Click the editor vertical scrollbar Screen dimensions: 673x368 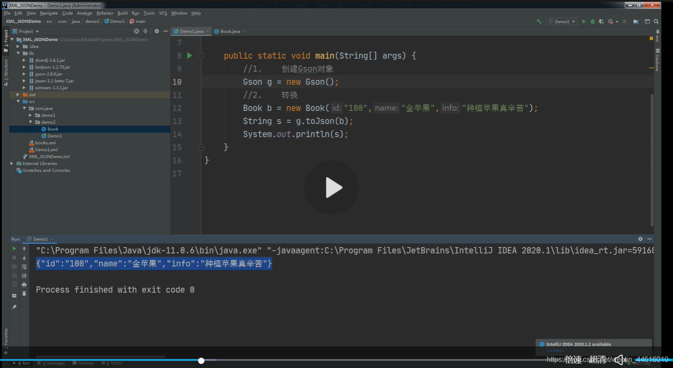[652, 160]
